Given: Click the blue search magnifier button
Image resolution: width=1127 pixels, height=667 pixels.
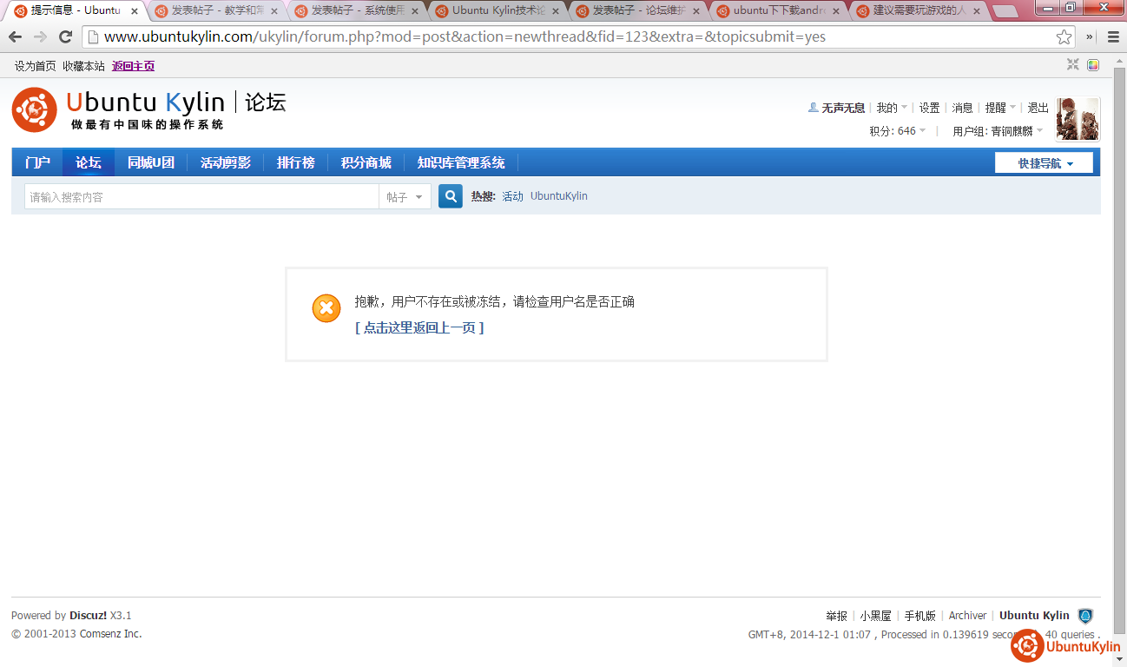Looking at the screenshot, I should pos(450,196).
